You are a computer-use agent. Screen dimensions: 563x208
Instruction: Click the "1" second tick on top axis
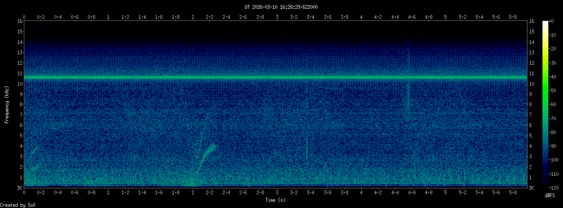(x=108, y=17)
